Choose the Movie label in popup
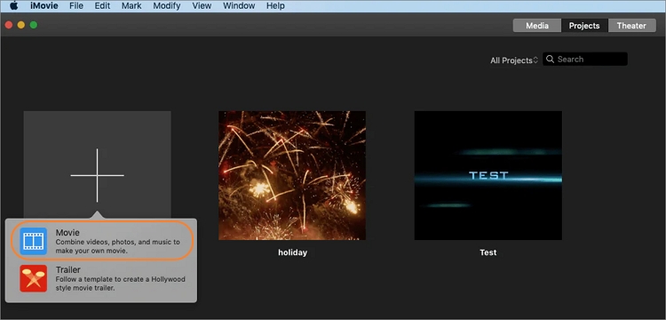The height and width of the screenshot is (320, 666). 67,233
